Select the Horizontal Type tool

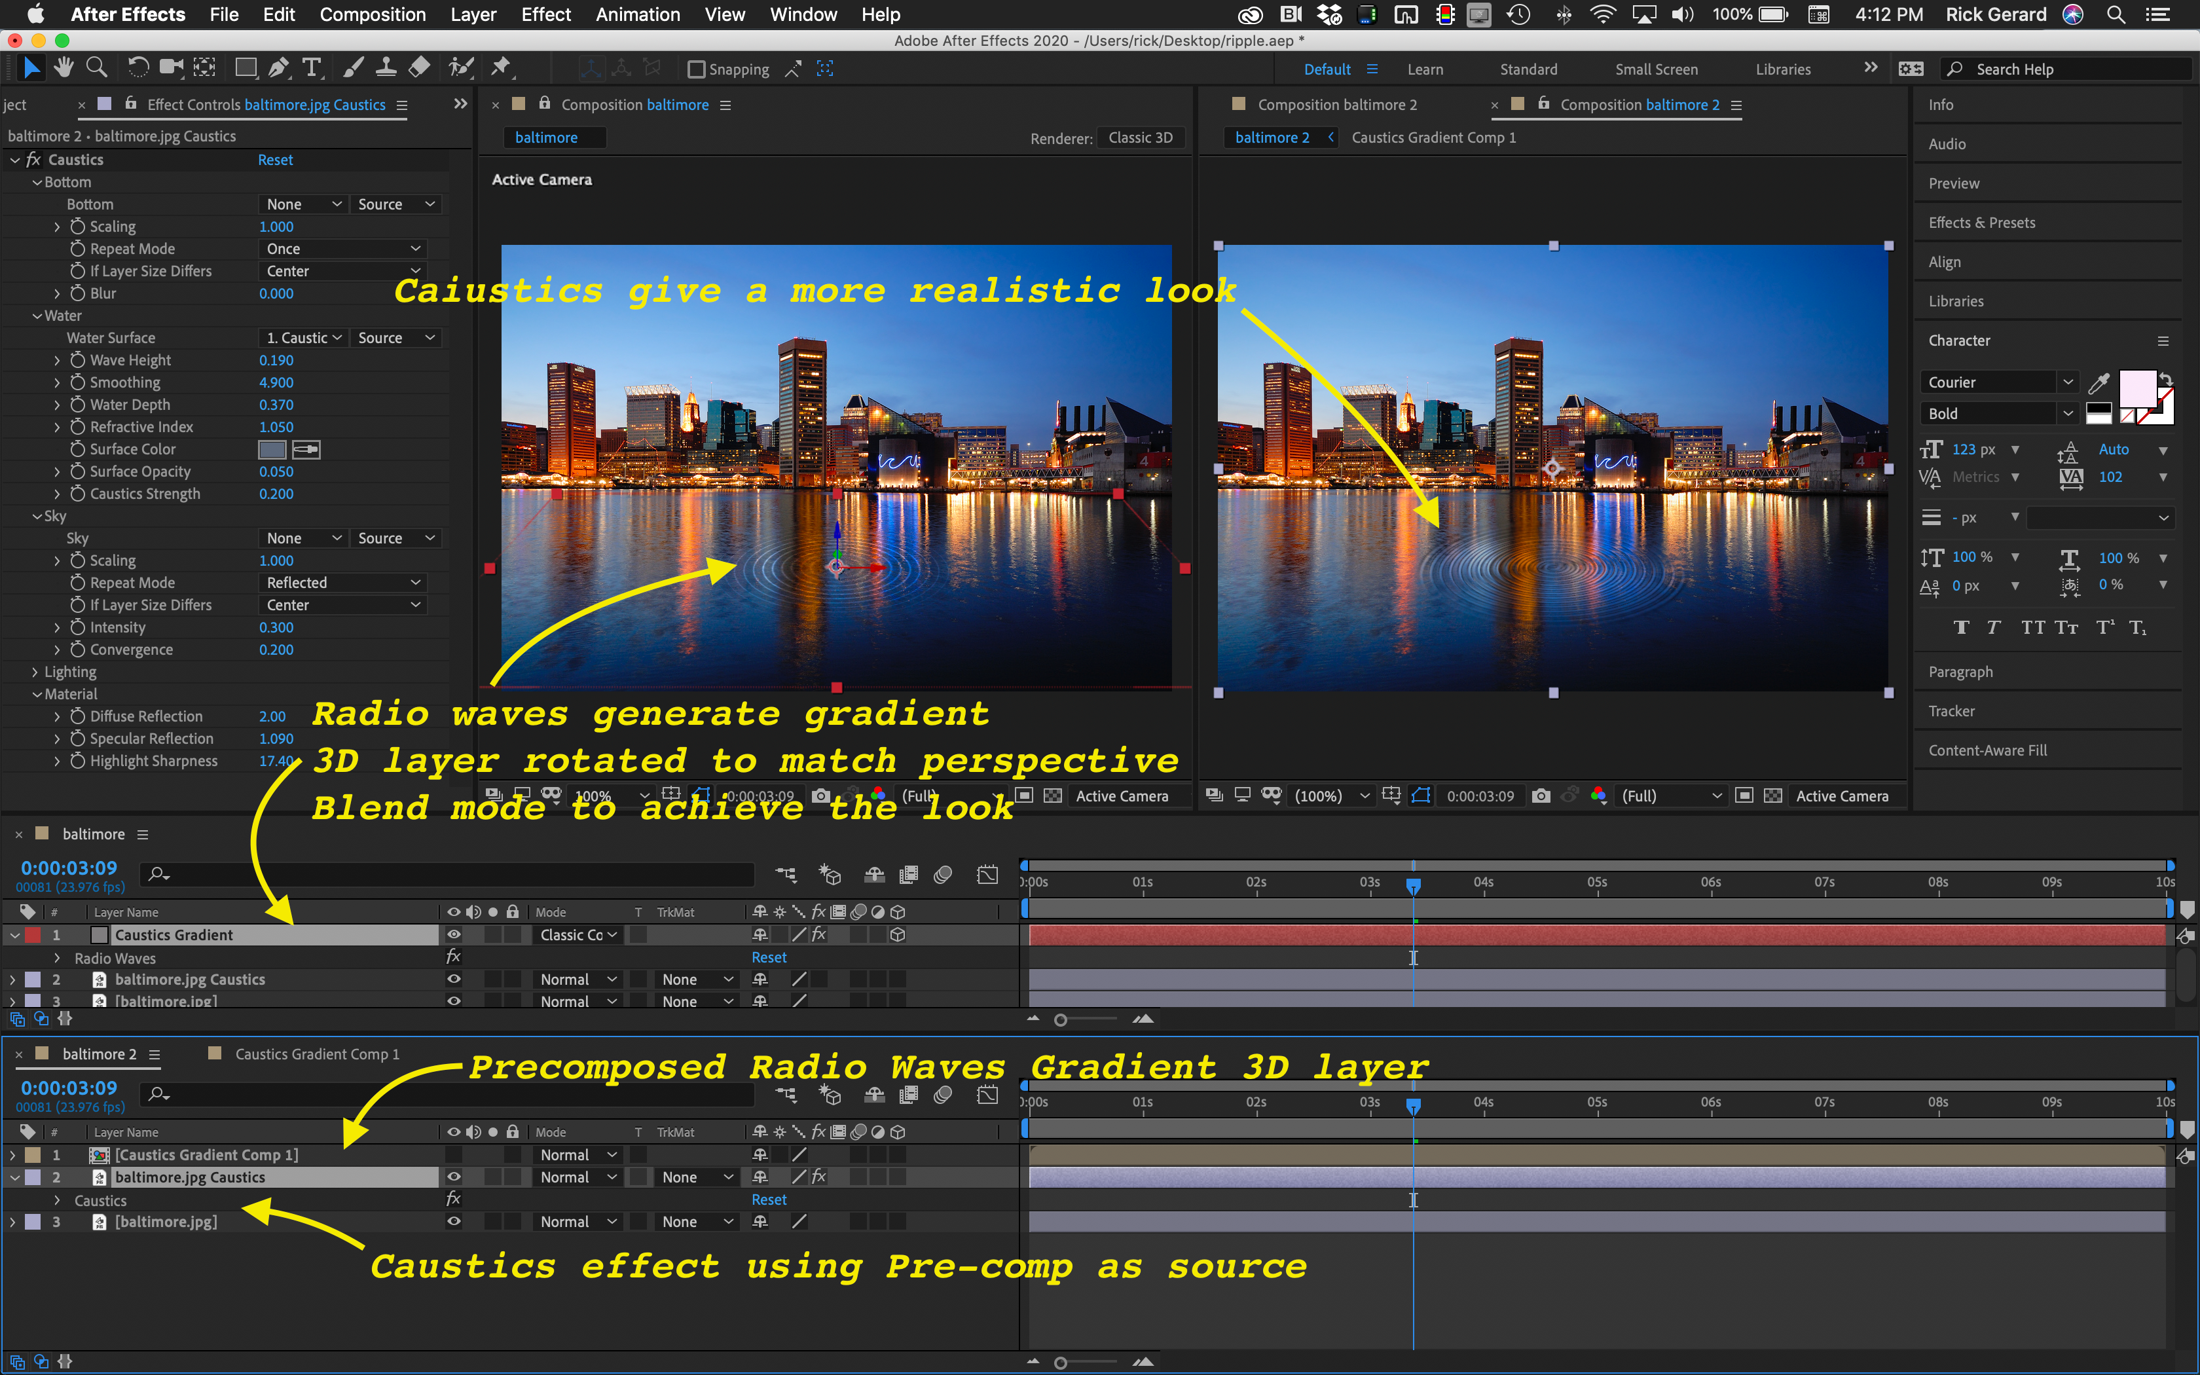click(x=312, y=67)
